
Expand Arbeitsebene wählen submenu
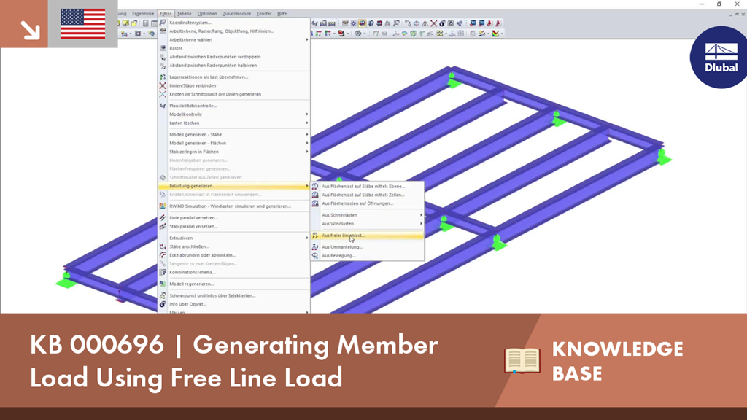click(x=233, y=39)
